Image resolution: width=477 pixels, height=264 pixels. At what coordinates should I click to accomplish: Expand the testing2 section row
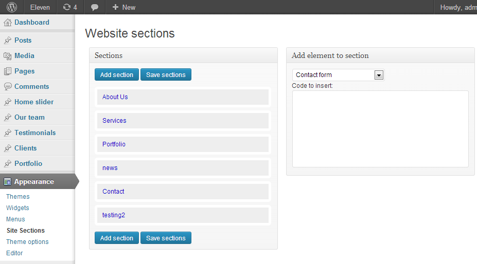click(x=183, y=215)
